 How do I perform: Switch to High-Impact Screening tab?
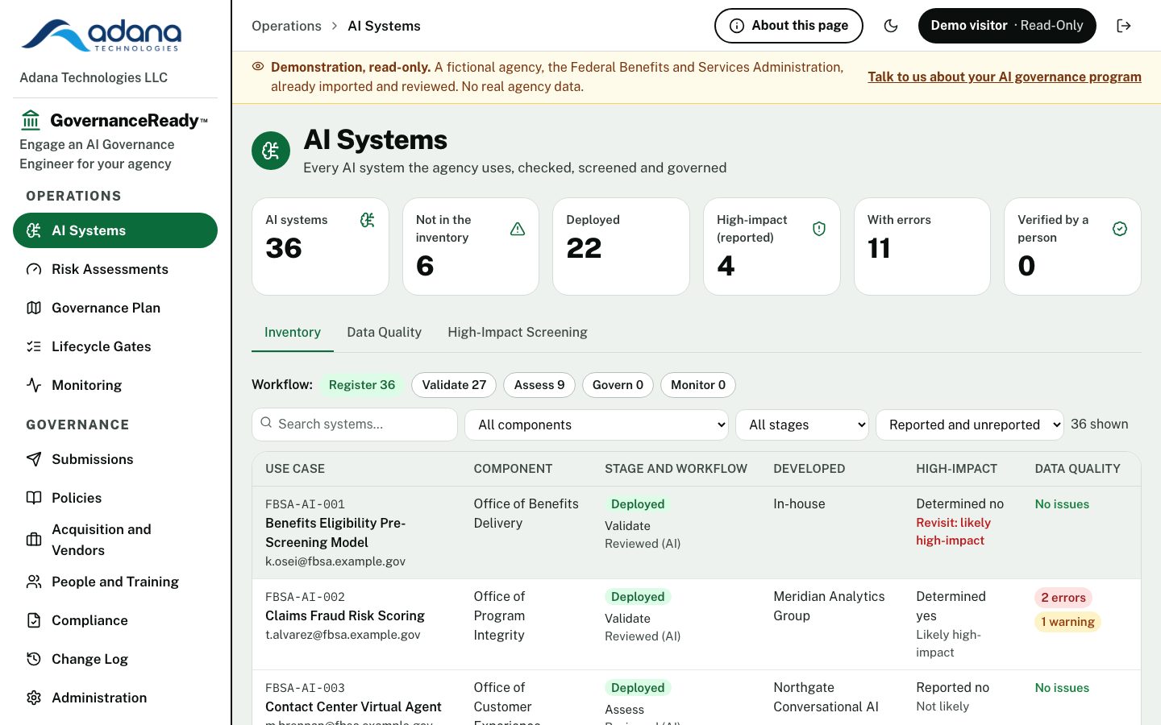pos(518,332)
